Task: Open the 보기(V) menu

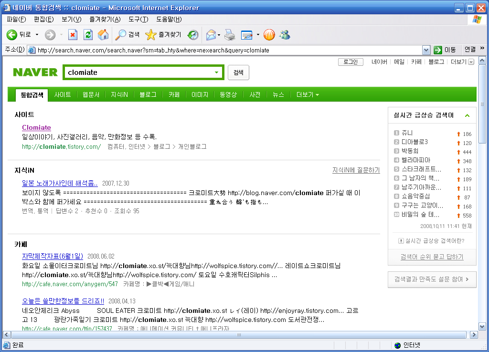Action: click(72, 19)
